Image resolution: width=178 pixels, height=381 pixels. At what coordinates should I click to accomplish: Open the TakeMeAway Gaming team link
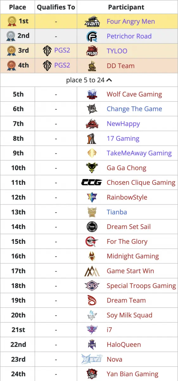tap(139, 153)
